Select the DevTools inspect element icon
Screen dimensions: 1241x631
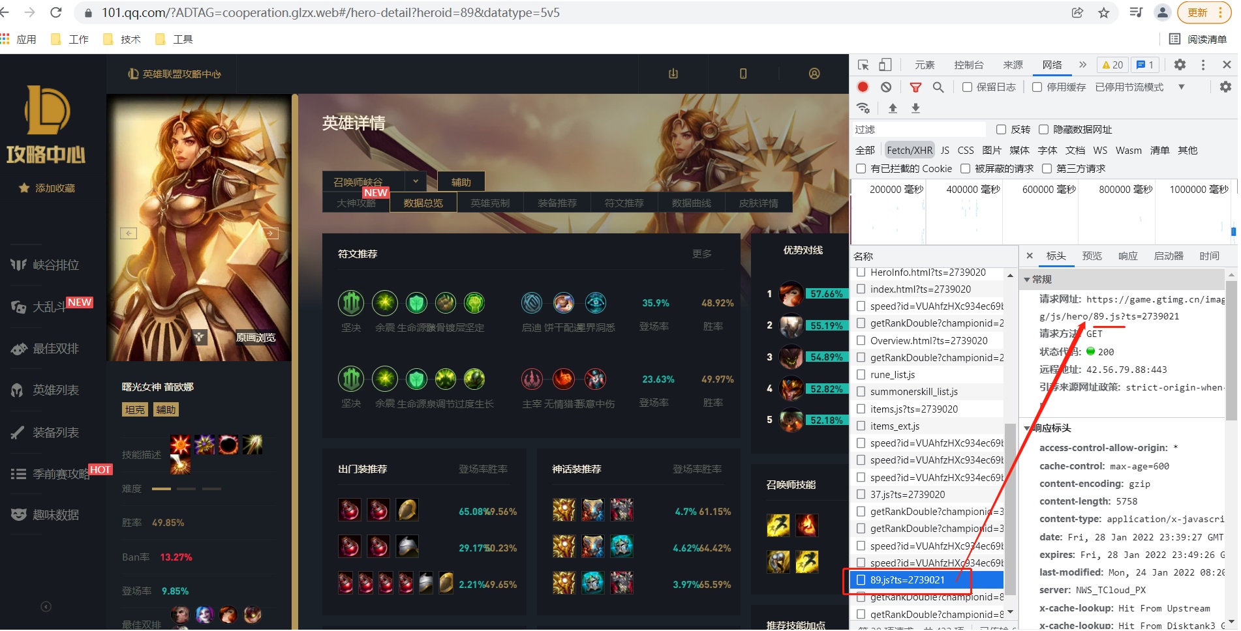[863, 65]
